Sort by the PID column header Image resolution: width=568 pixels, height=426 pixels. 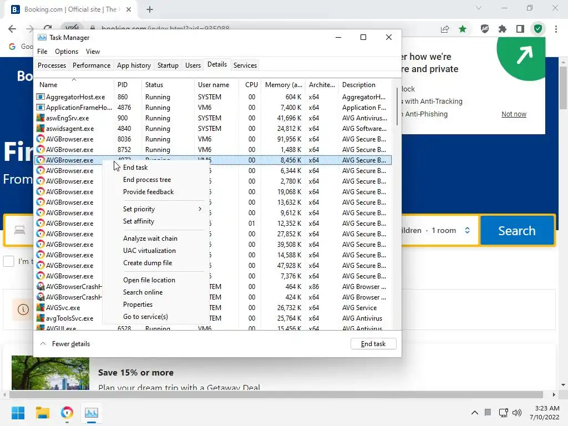coord(128,84)
